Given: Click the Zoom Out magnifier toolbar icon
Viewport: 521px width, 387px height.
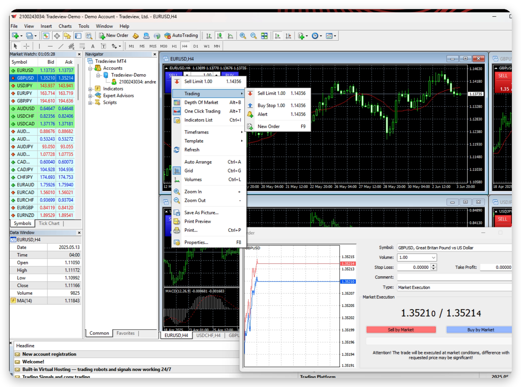Looking at the screenshot, I should (253, 36).
